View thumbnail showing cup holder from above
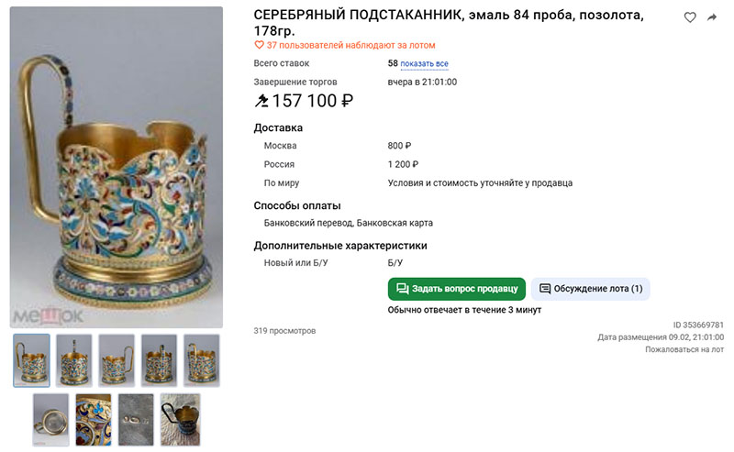Viewport: 734px width, 452px height. (x=50, y=420)
